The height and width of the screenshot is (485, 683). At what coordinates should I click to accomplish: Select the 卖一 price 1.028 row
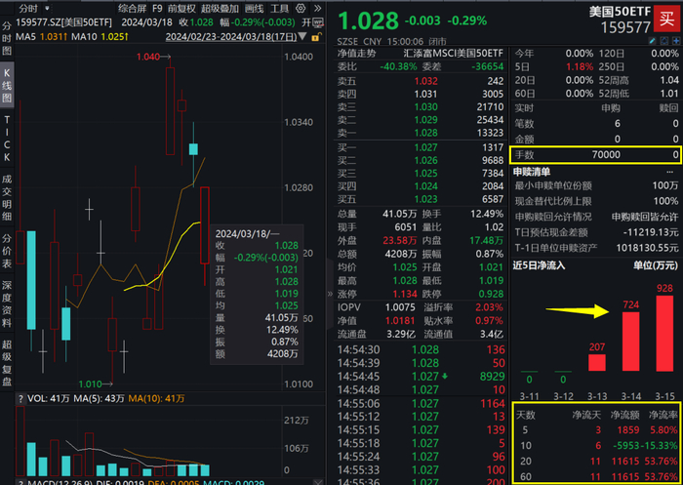point(421,133)
